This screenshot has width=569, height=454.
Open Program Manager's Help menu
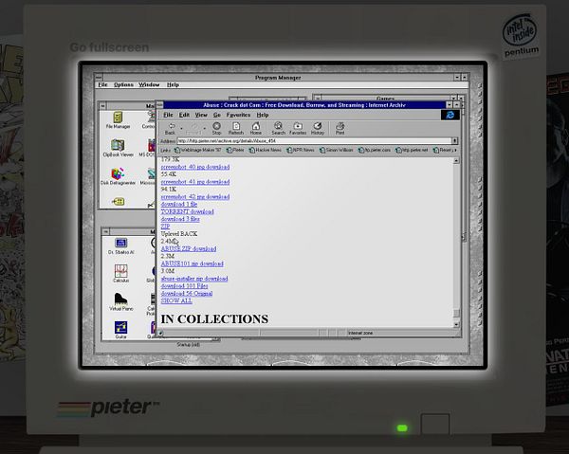pyautogui.click(x=173, y=85)
